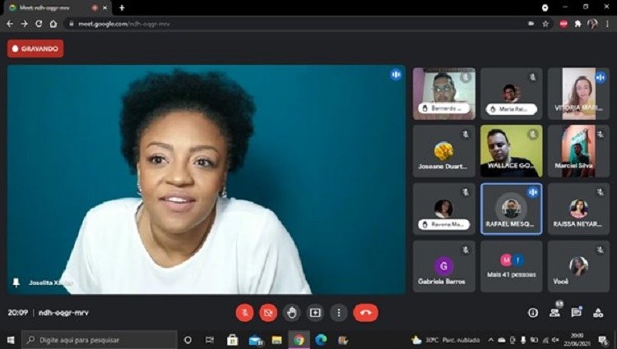Open the volume control in system tray

point(555,340)
